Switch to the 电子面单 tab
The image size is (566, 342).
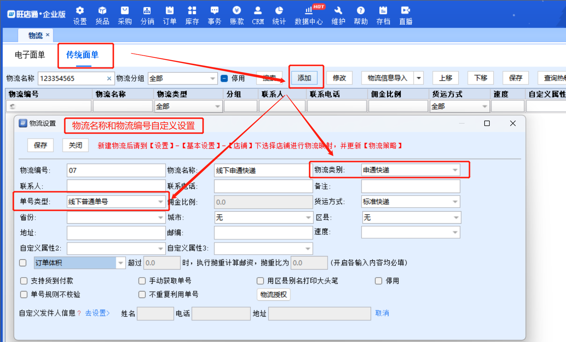[30, 55]
